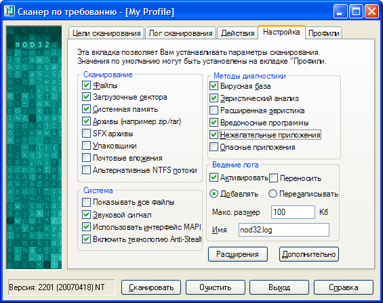Uncheck Активировать logging
Viewport: 383px width, 303px height.
tap(214, 178)
